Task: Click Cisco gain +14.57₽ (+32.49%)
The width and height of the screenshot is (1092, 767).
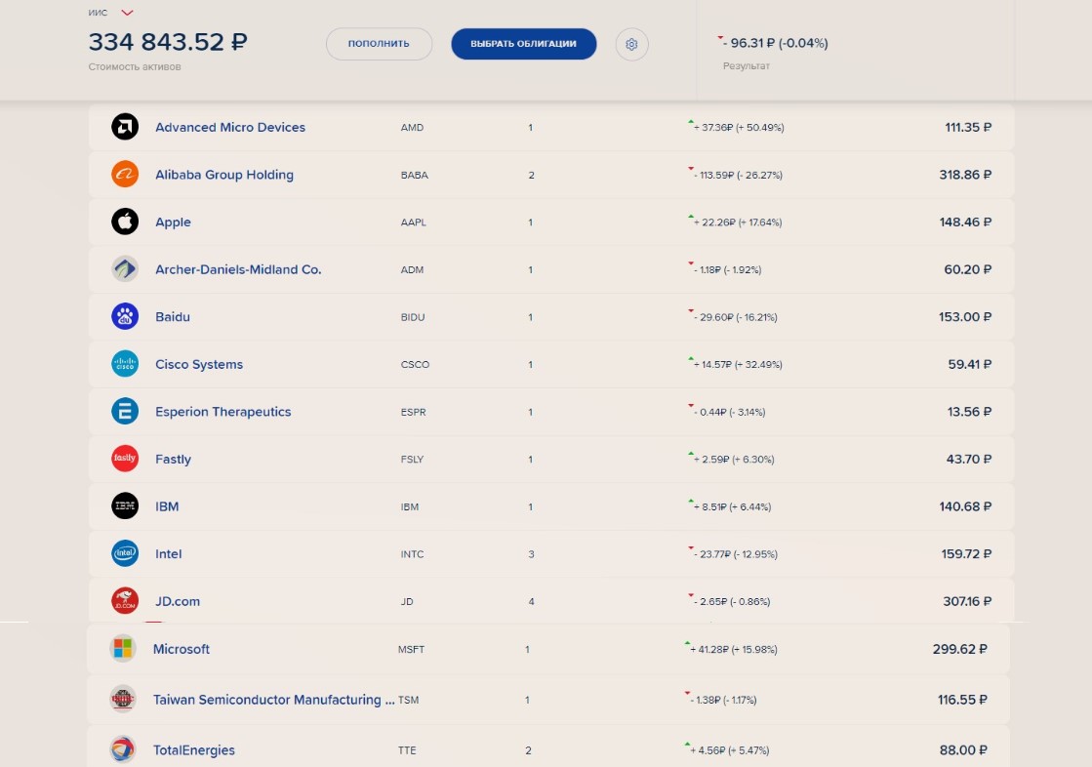Action: (x=738, y=364)
